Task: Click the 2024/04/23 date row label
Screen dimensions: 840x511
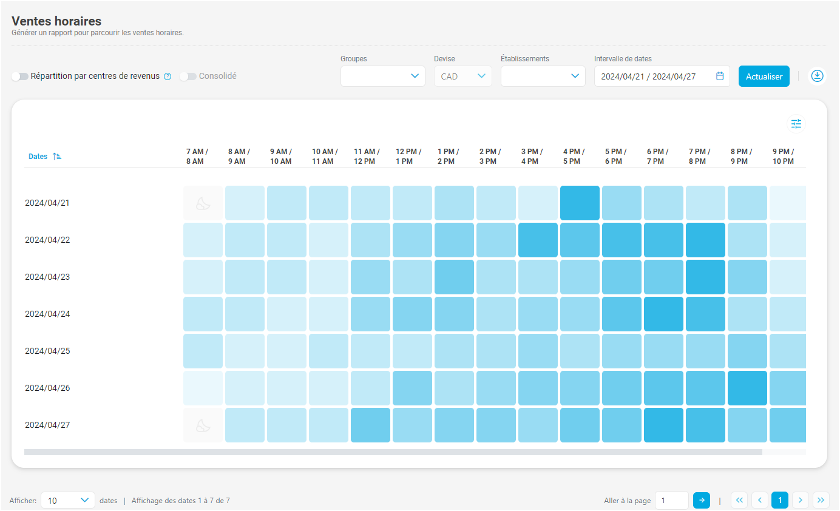Action: [x=47, y=277]
